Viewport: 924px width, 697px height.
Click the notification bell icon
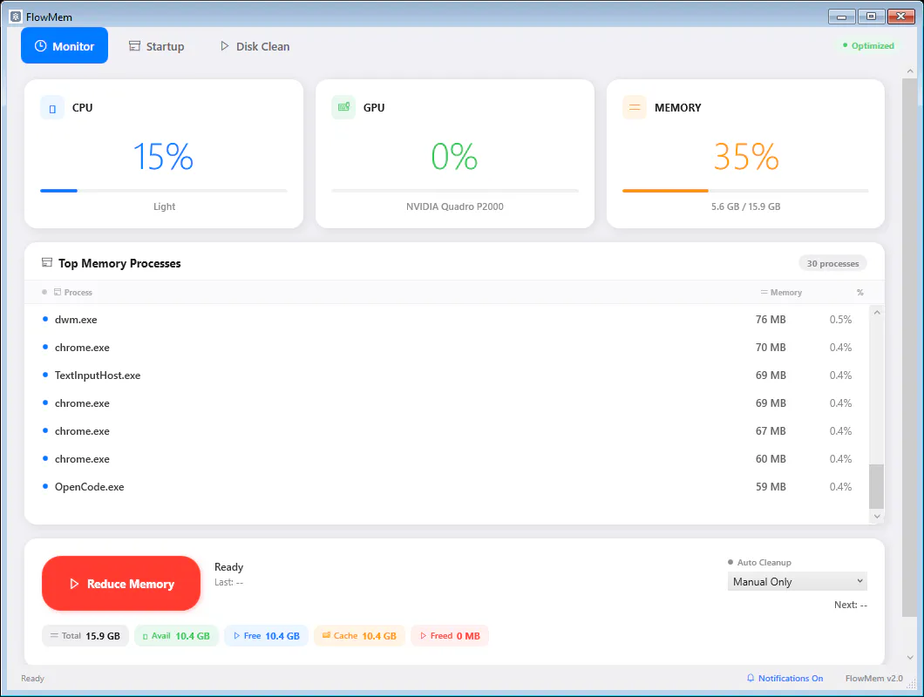[x=751, y=678]
